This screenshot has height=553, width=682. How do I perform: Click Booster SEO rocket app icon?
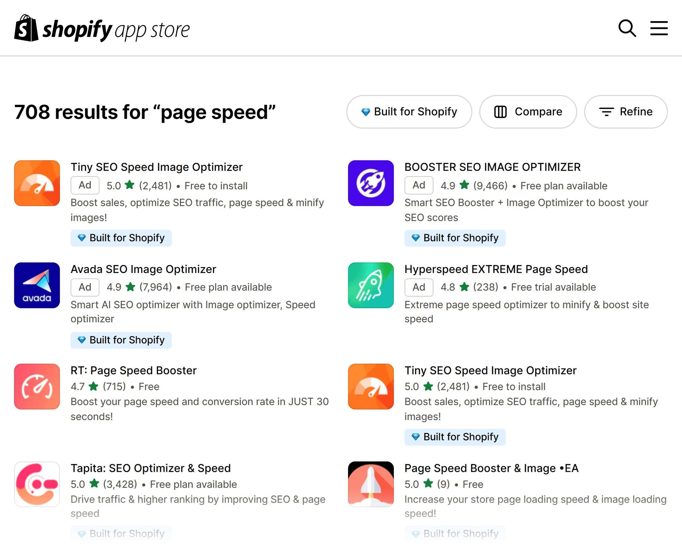point(371,183)
